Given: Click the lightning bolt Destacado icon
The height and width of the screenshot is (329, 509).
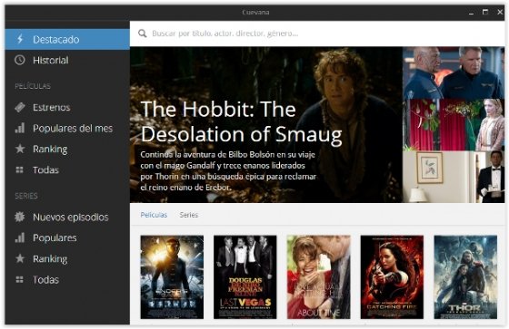Looking at the screenshot, I should click(x=20, y=39).
